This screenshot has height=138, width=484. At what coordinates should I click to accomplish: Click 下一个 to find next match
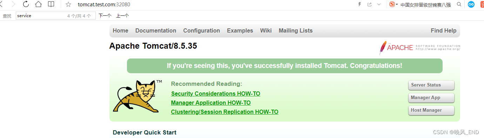pyautogui.click(x=105, y=16)
